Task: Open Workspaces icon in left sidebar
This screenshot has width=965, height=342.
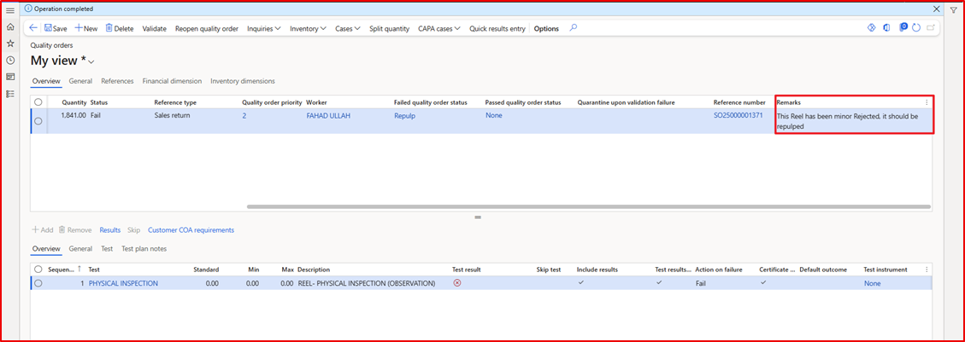Action: [x=10, y=77]
